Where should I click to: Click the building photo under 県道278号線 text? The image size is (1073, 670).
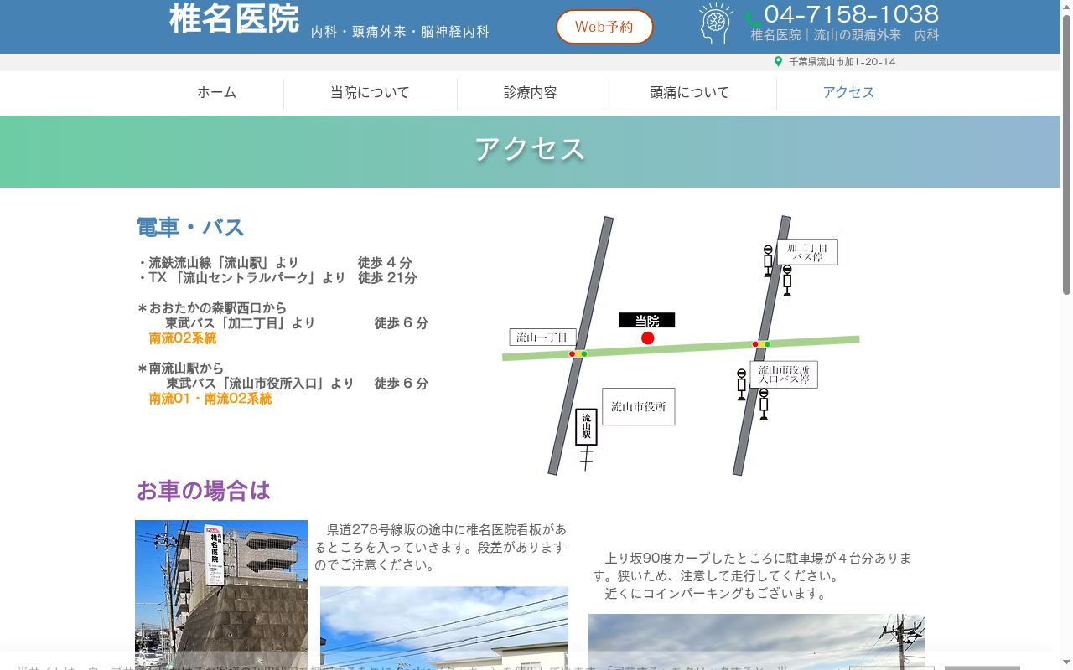pyautogui.click(x=444, y=628)
